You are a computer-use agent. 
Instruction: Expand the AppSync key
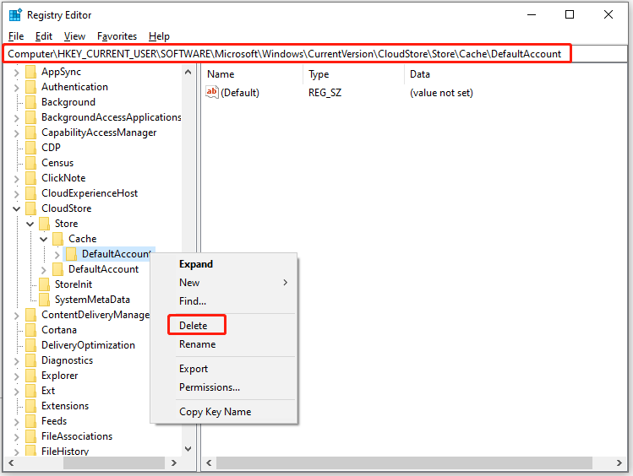click(16, 73)
